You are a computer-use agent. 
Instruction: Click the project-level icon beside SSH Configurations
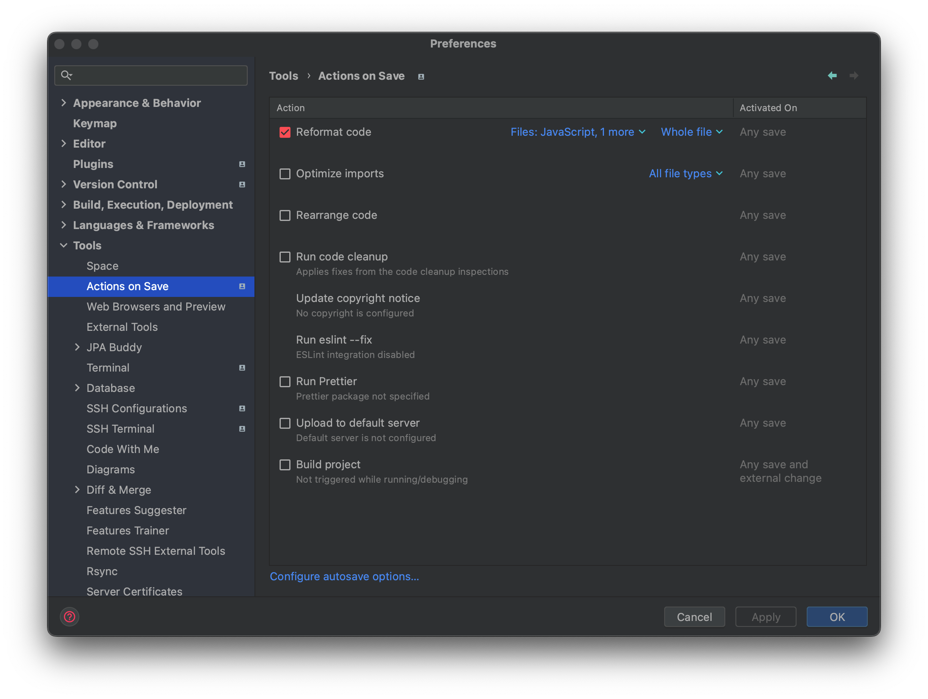click(242, 408)
